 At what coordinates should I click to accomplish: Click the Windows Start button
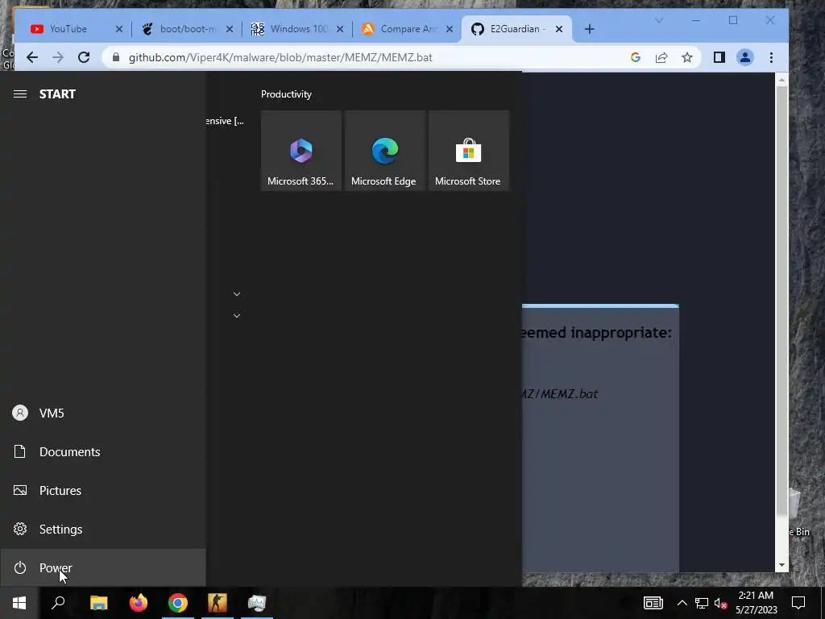[19, 603]
